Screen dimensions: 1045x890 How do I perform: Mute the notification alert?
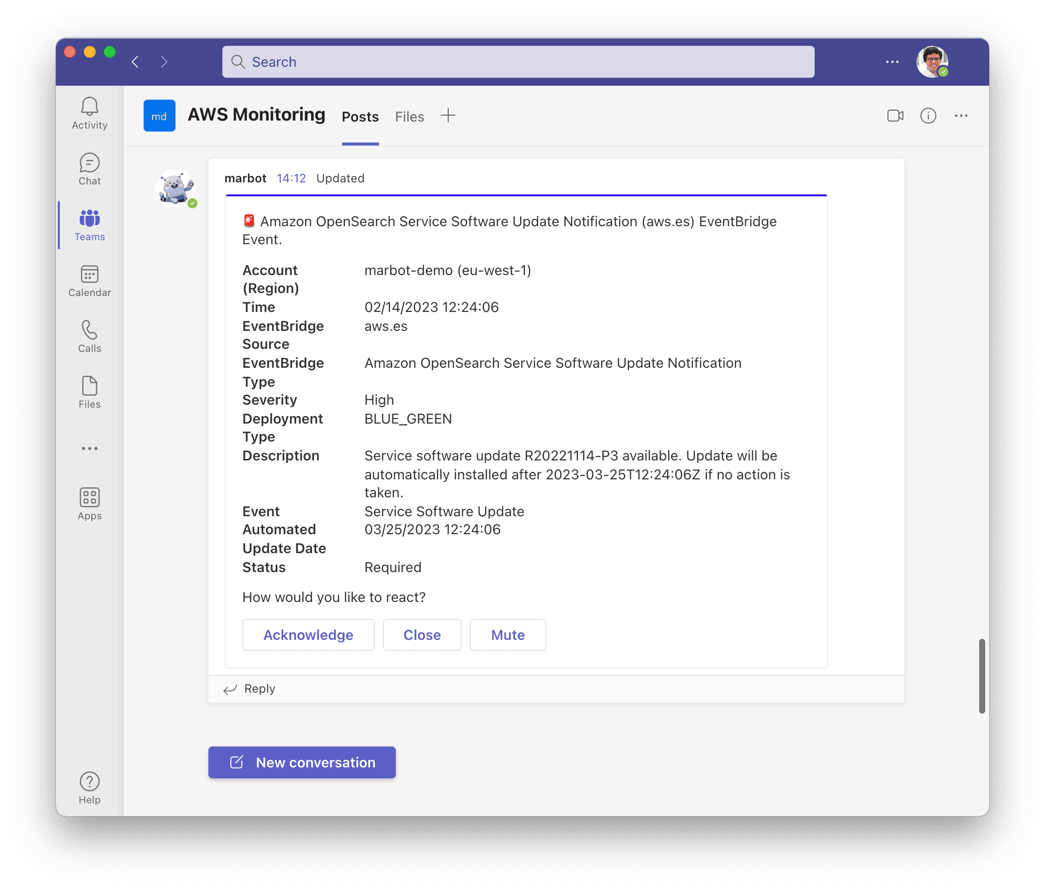509,634
